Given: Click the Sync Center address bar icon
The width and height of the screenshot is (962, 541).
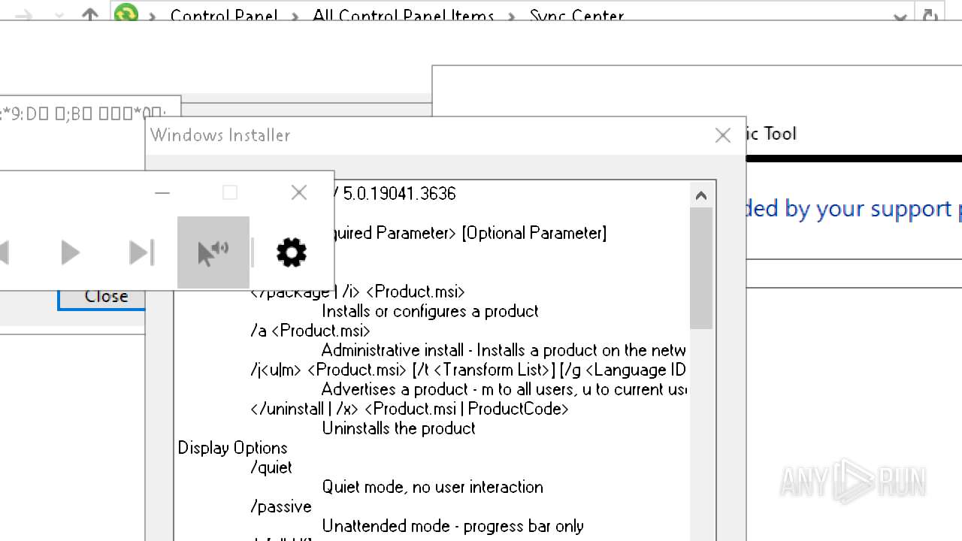Looking at the screenshot, I should coord(126,14).
